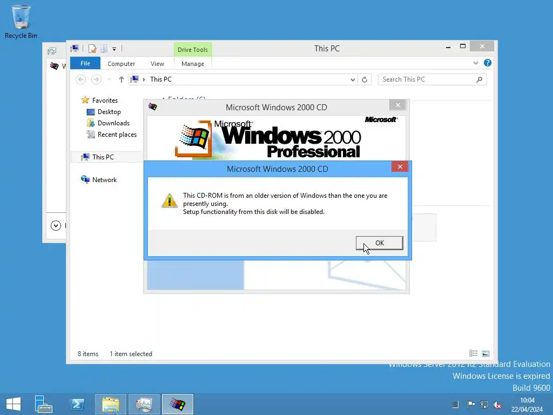Screen dimensions: 553x415
Task: Switch to large icons view layout
Action: 485,353
